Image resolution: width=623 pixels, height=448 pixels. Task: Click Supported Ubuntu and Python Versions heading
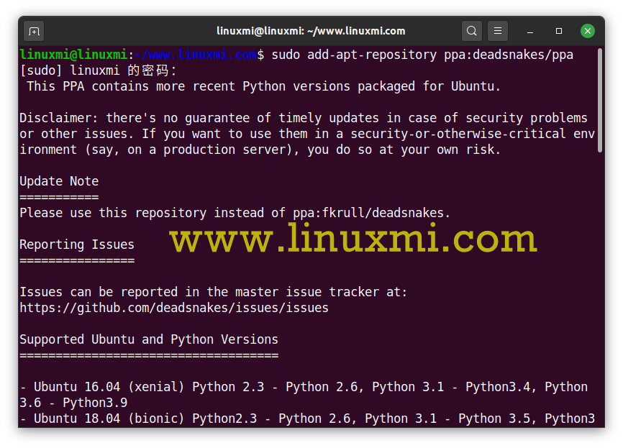pyautogui.click(x=148, y=339)
